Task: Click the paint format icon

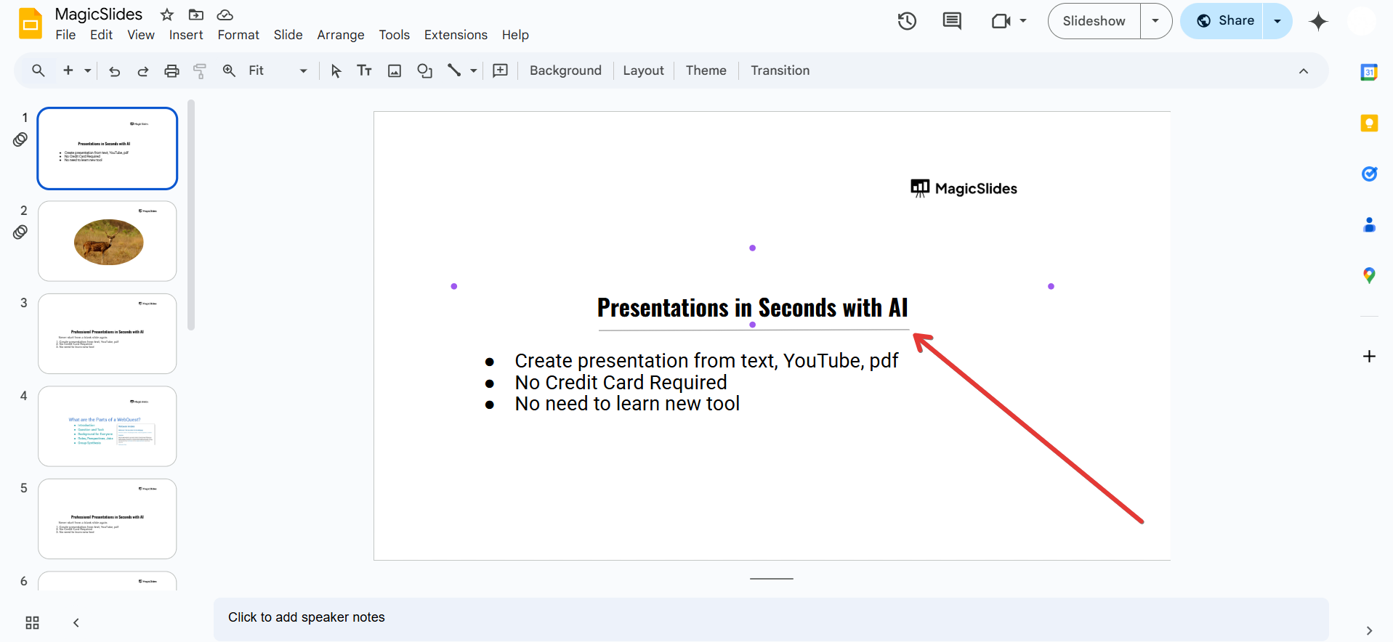Action: 200,70
